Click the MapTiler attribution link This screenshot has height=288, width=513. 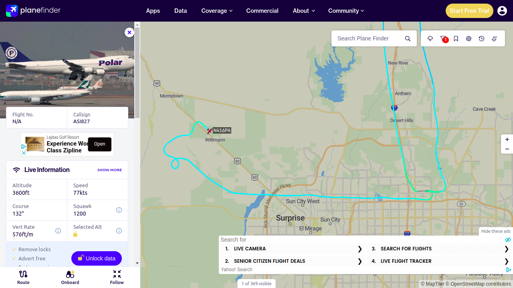[432, 284]
